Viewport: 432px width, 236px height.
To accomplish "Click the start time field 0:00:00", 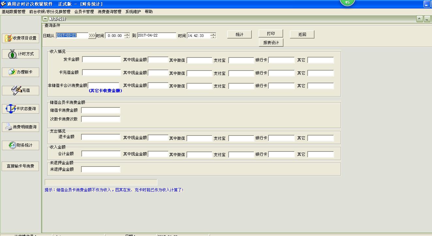I will click(115, 36).
